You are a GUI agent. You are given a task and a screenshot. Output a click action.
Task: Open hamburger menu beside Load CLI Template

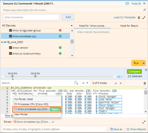[x=139, y=18]
